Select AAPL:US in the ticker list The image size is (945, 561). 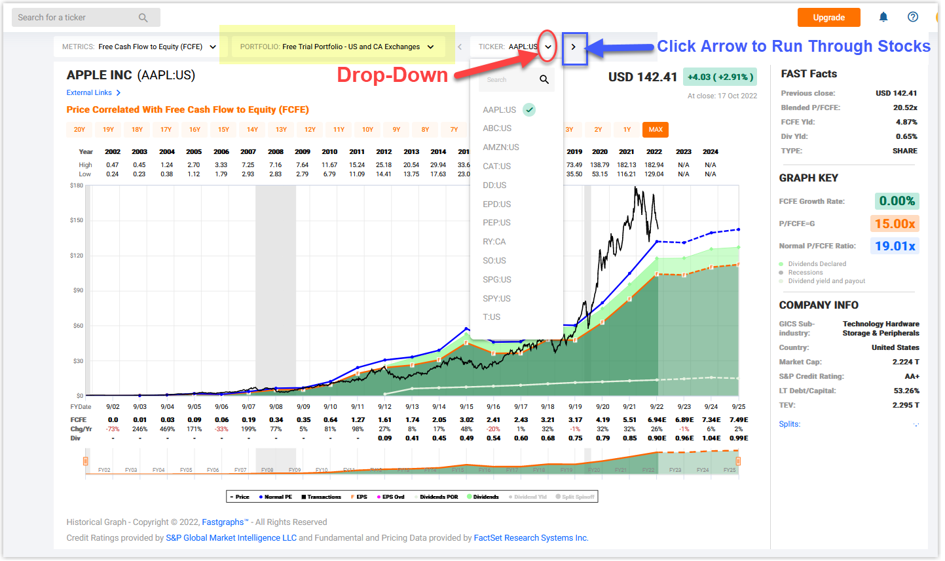[500, 110]
